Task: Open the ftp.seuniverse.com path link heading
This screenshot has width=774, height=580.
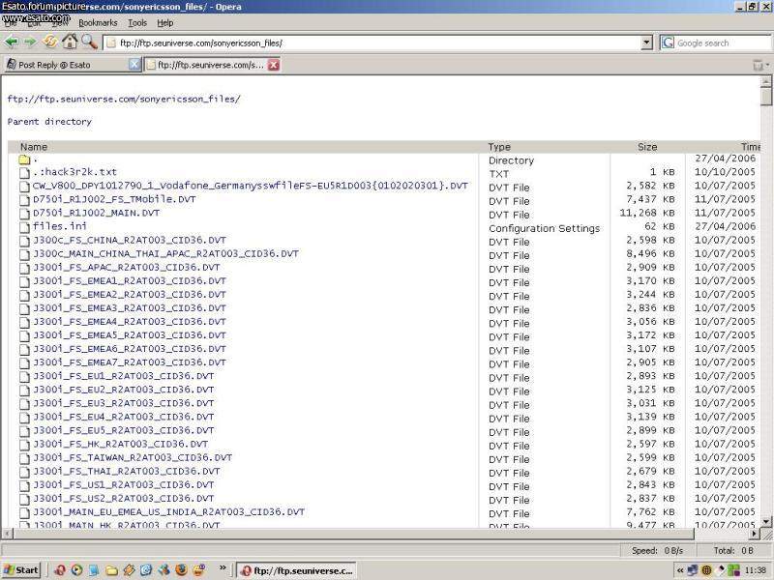Action: coord(124,99)
